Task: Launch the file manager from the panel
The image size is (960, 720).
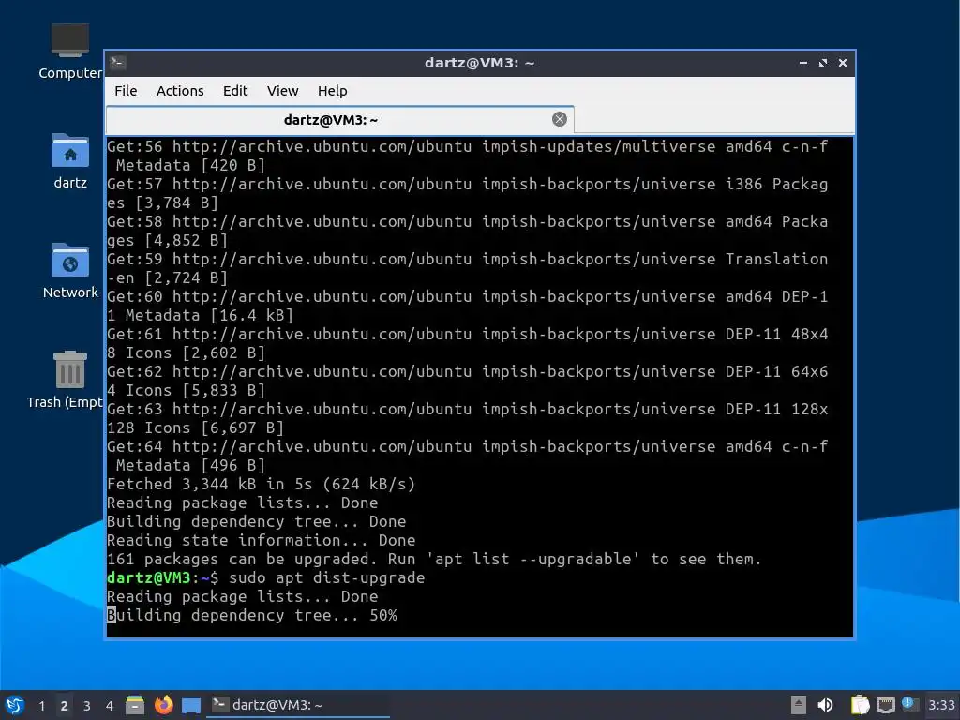Action: [x=135, y=705]
